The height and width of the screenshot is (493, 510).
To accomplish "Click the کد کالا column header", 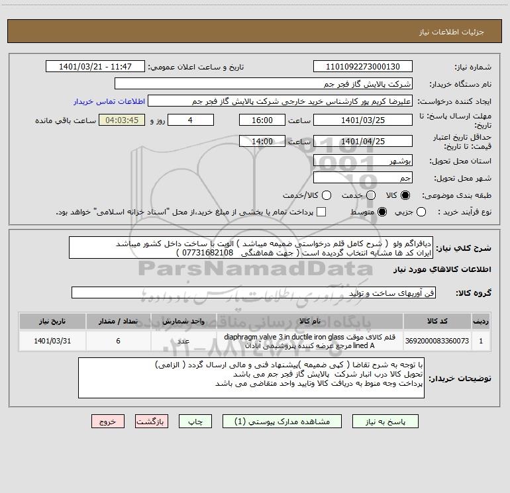I will click(437, 322).
